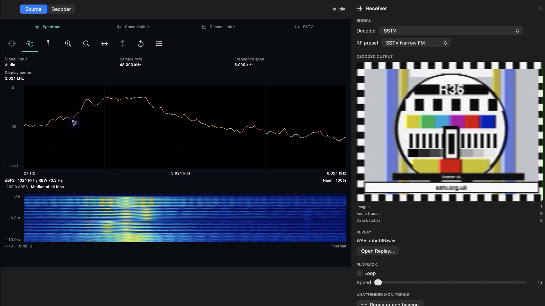Enable the Loop checkbox
Screen dimensions: 545x306
click(x=360, y=273)
